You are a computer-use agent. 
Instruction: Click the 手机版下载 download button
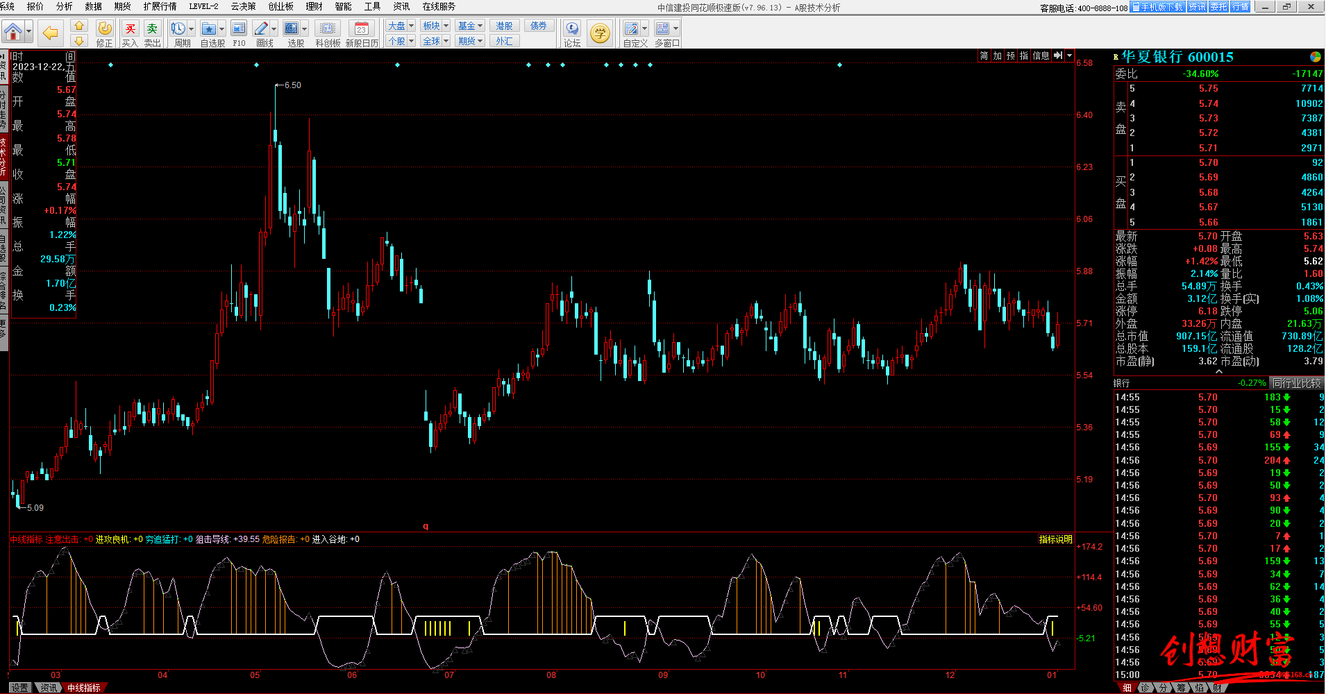click(1157, 7)
